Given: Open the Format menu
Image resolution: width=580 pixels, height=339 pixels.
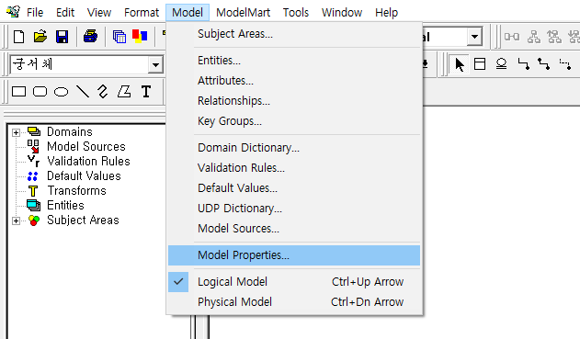Looking at the screenshot, I should coord(142,12).
